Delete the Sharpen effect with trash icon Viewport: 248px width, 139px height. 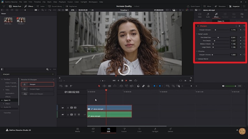pyautogui.click(x=240, y=26)
